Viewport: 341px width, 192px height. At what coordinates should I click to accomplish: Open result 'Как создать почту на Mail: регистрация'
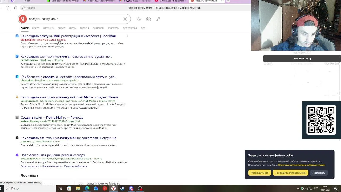pos(68,36)
